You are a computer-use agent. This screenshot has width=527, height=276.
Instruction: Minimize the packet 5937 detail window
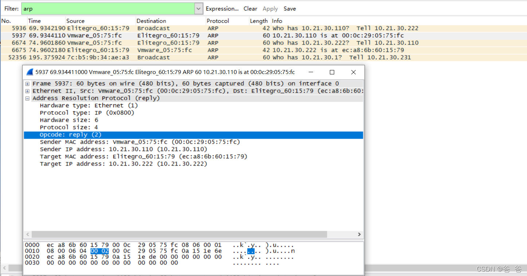[311, 72]
